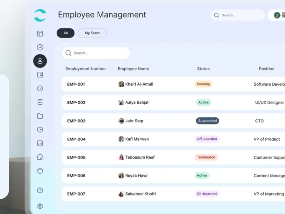
Task: Select employment number EMP-005
Action: pos(76,157)
